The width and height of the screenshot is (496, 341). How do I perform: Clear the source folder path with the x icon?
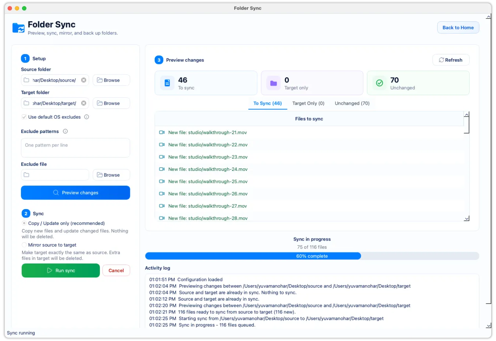tap(84, 80)
